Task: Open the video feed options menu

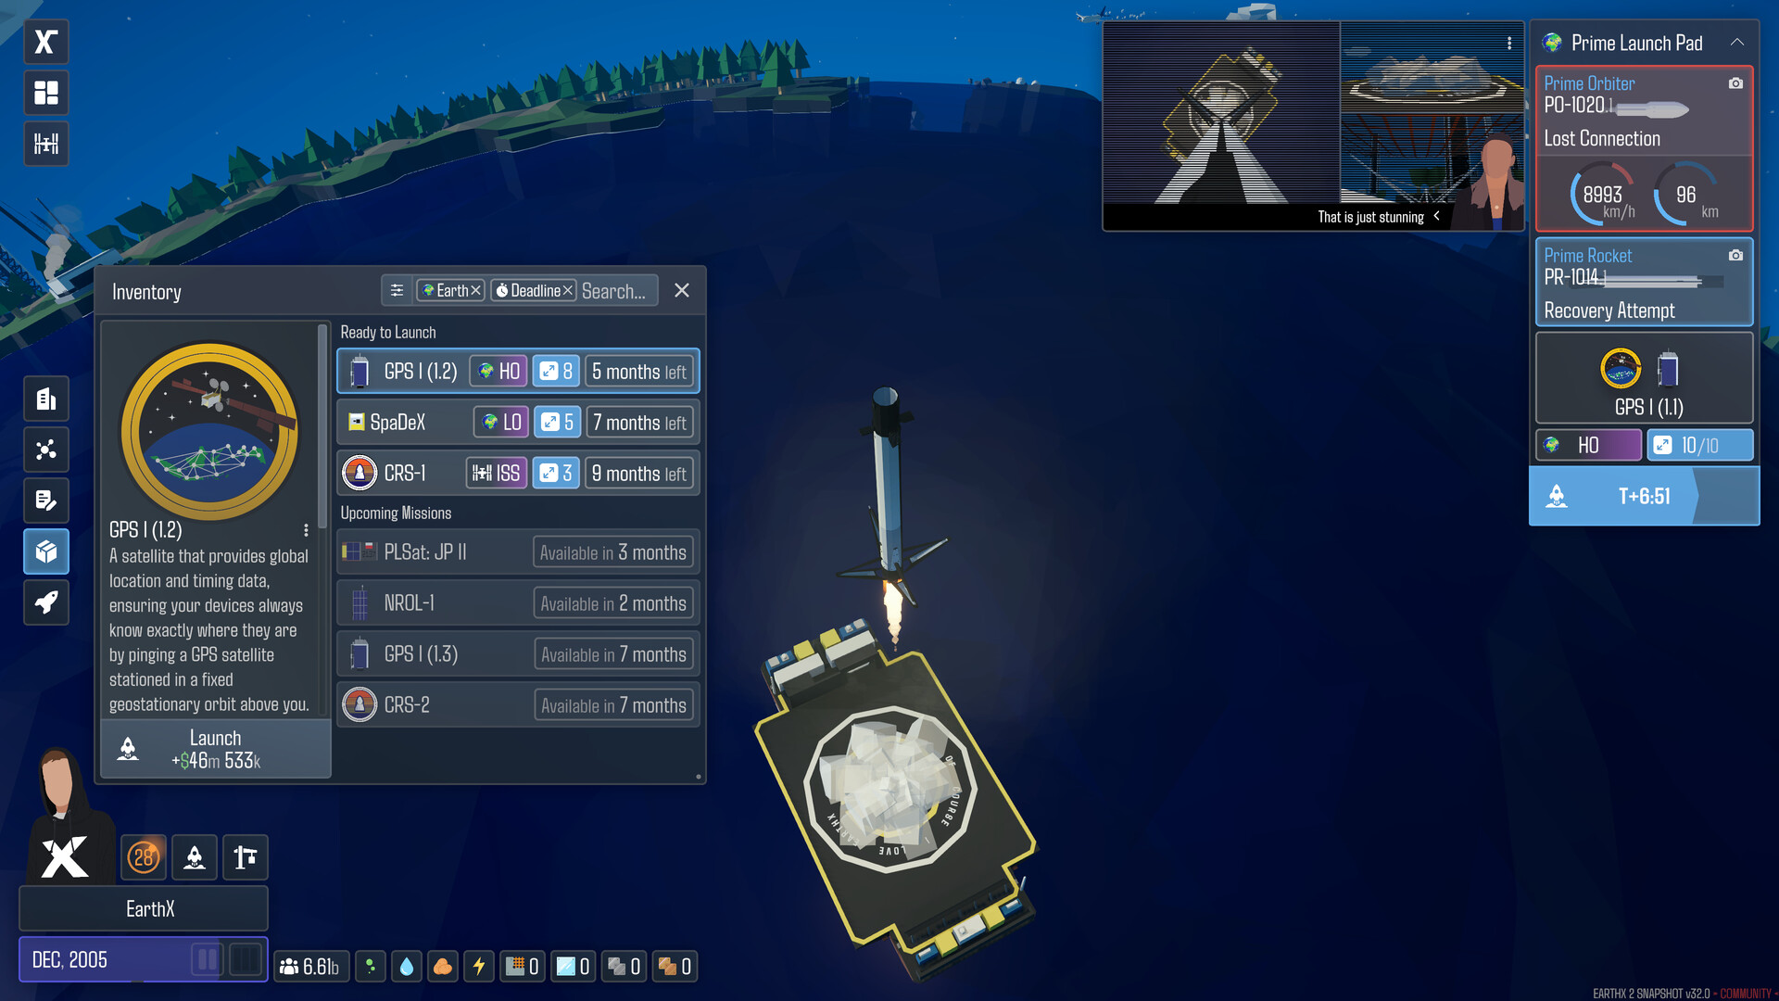Action: click(1509, 43)
